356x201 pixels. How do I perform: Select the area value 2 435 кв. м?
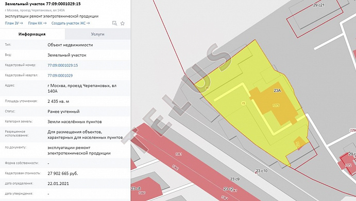(x=58, y=101)
